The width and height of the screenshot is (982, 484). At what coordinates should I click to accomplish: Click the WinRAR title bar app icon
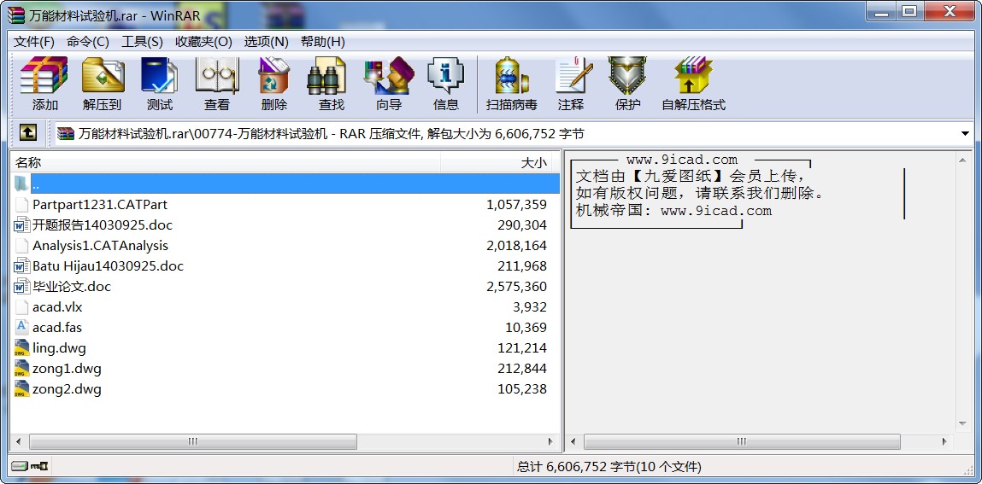pyautogui.click(x=16, y=15)
